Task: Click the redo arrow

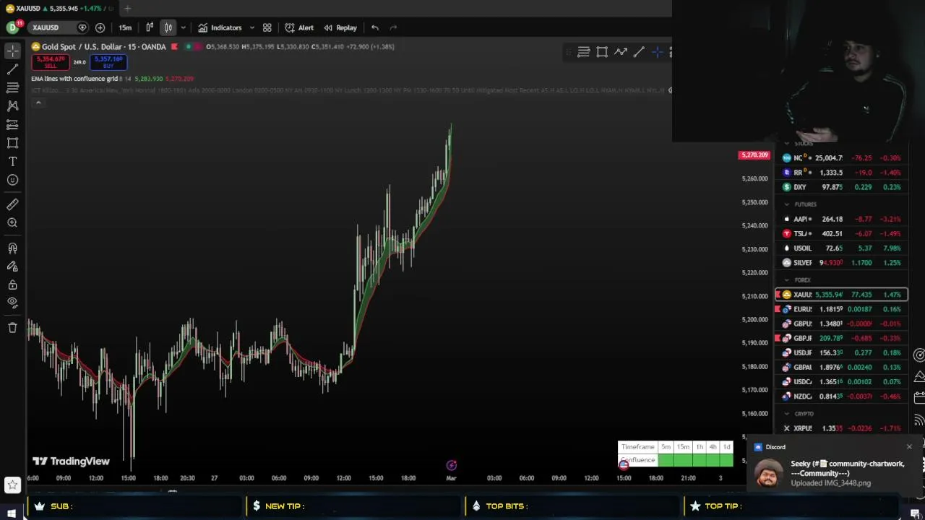Action: [x=393, y=27]
